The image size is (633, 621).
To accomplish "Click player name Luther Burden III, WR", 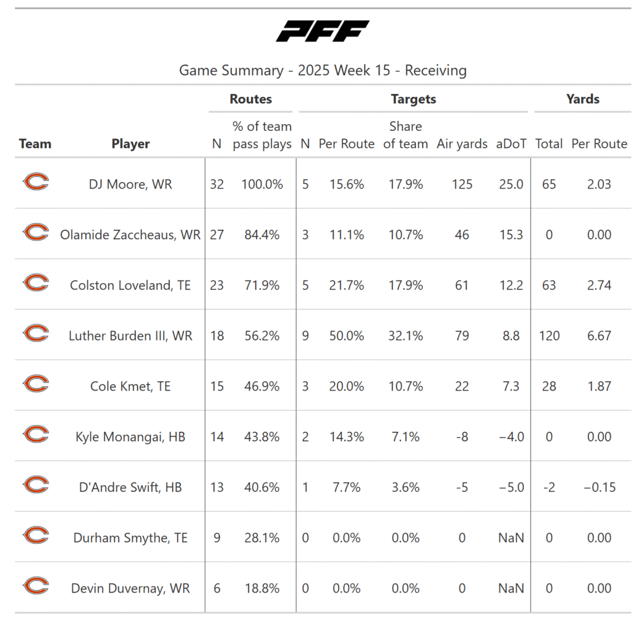I will coord(130,336).
